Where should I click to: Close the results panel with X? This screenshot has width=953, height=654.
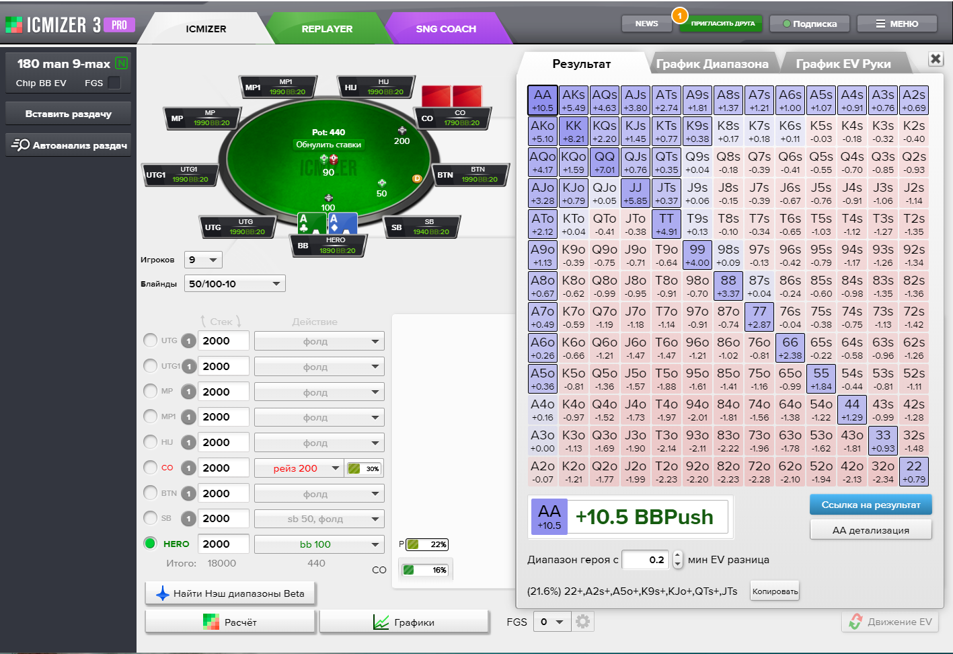click(x=936, y=59)
